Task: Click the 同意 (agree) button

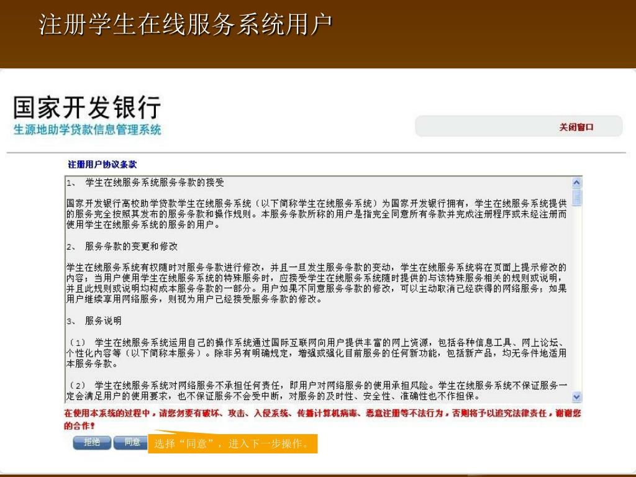Action: pos(130,442)
